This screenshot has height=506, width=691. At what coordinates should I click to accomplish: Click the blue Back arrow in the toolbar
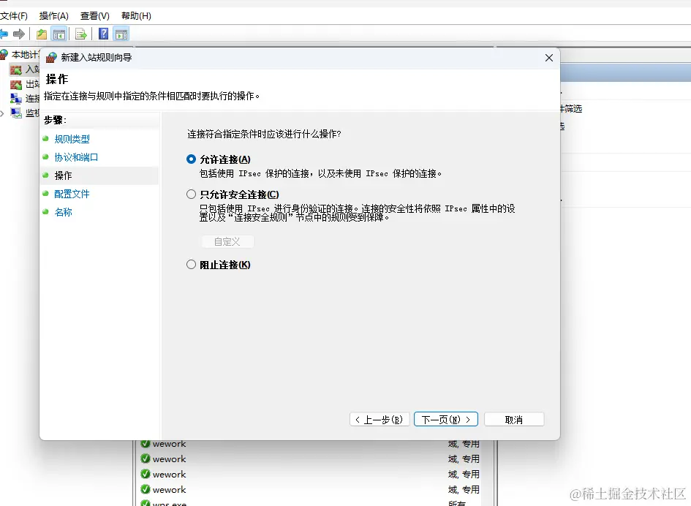tap(4, 34)
